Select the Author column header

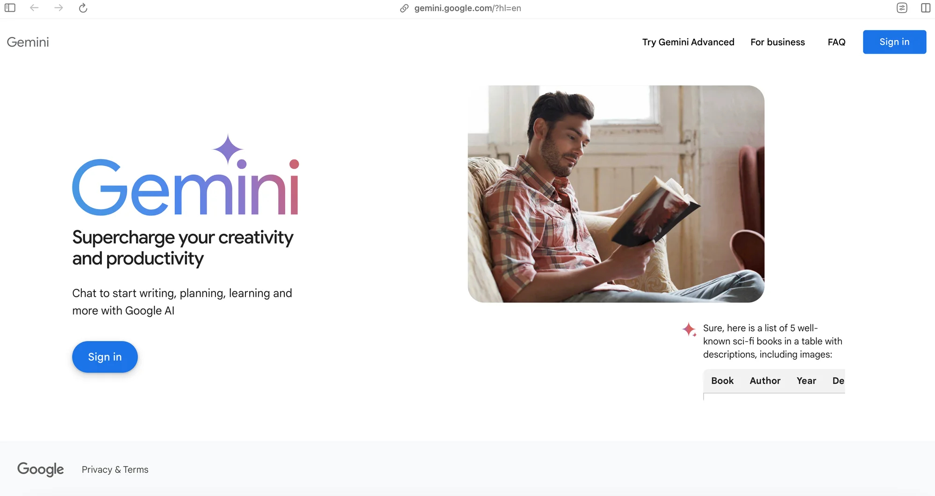[765, 381]
